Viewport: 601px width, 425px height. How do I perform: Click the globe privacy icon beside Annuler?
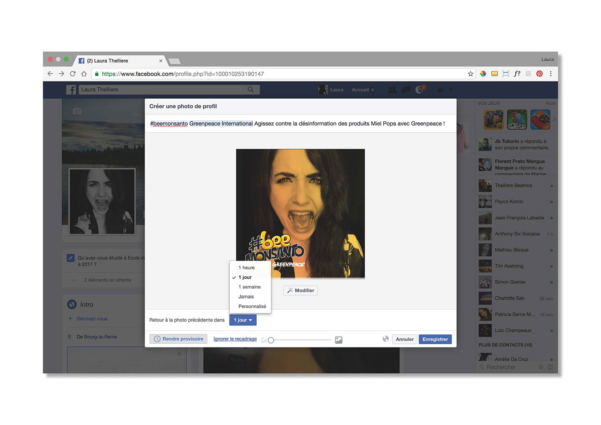[x=385, y=339]
